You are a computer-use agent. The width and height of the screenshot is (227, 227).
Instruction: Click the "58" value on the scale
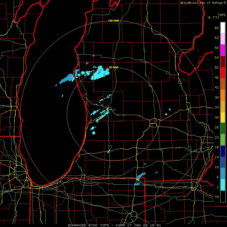(217, 48)
